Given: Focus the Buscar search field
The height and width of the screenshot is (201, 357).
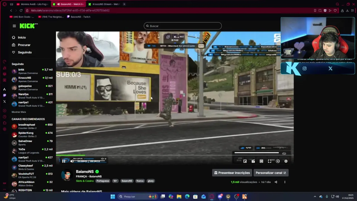Looking at the screenshot, I should tap(183, 26).
